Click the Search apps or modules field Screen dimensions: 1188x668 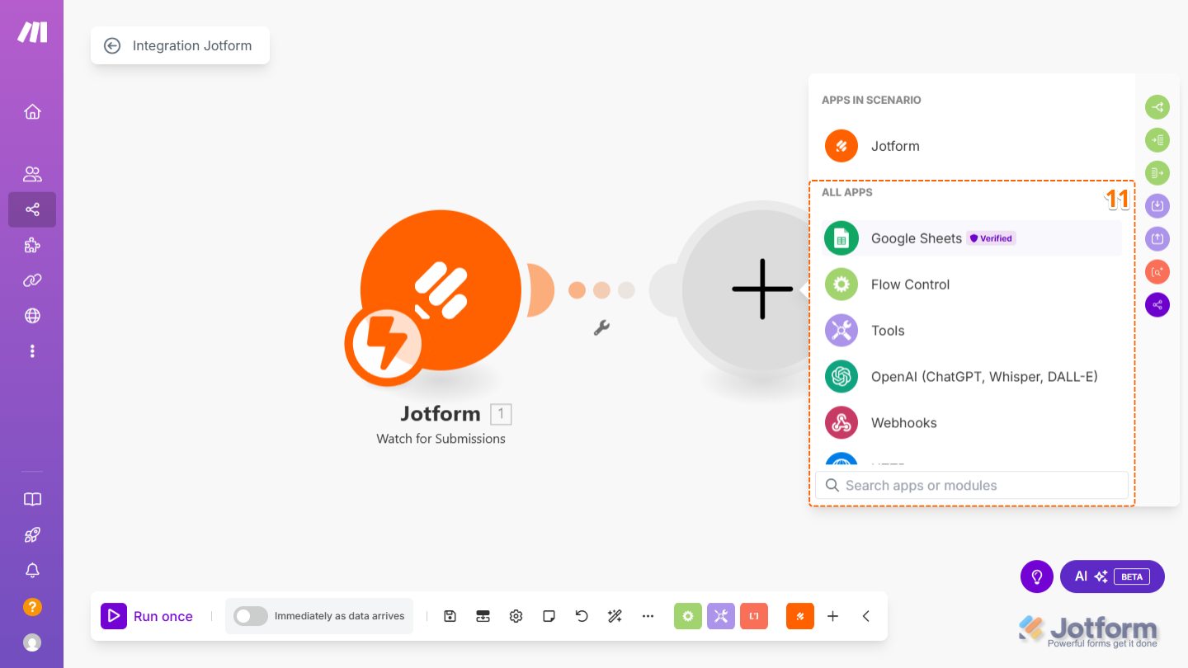pyautogui.click(x=971, y=485)
